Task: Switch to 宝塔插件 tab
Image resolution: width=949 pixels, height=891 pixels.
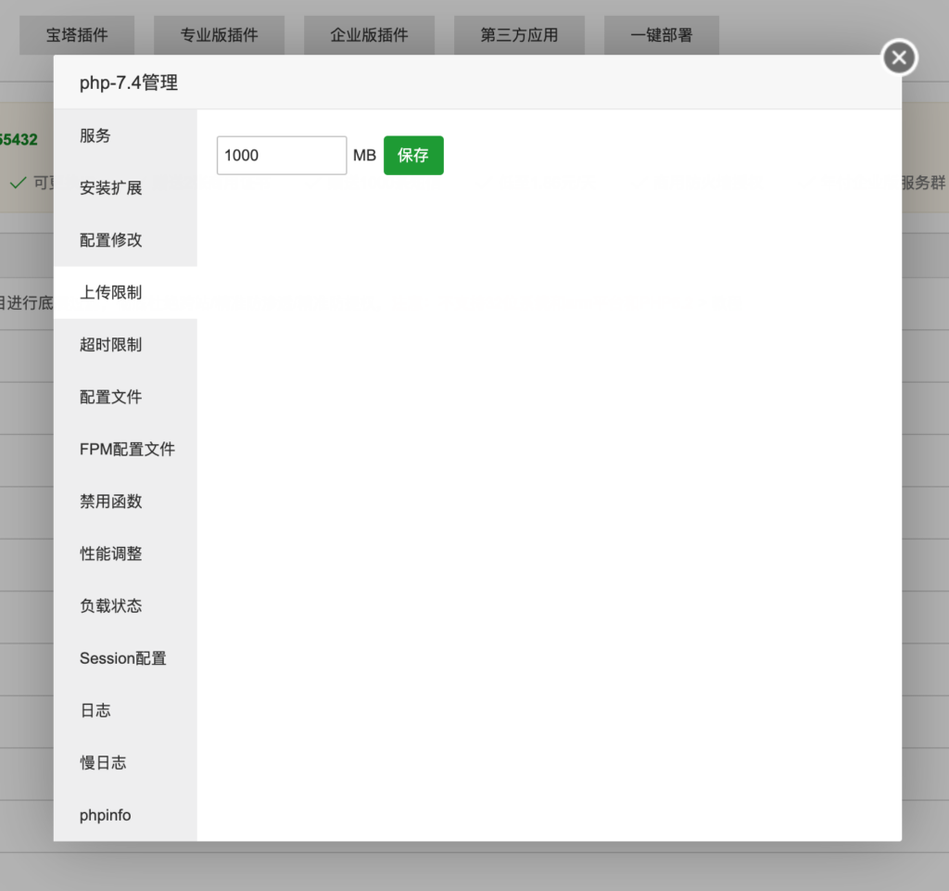Action: [77, 35]
